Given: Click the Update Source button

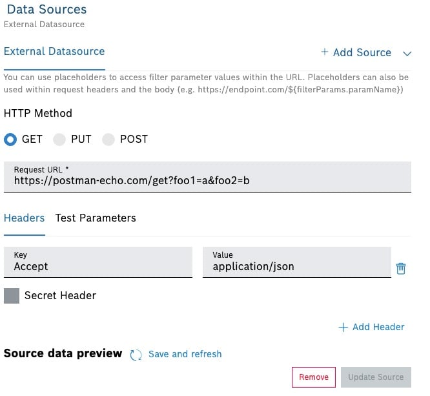Looking at the screenshot, I should click(x=376, y=377).
